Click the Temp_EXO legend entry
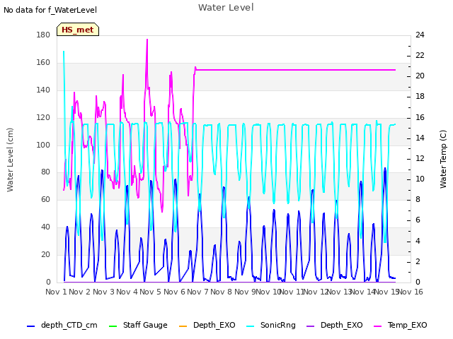Viewport: 453px width, 339px height. [x=401, y=325]
